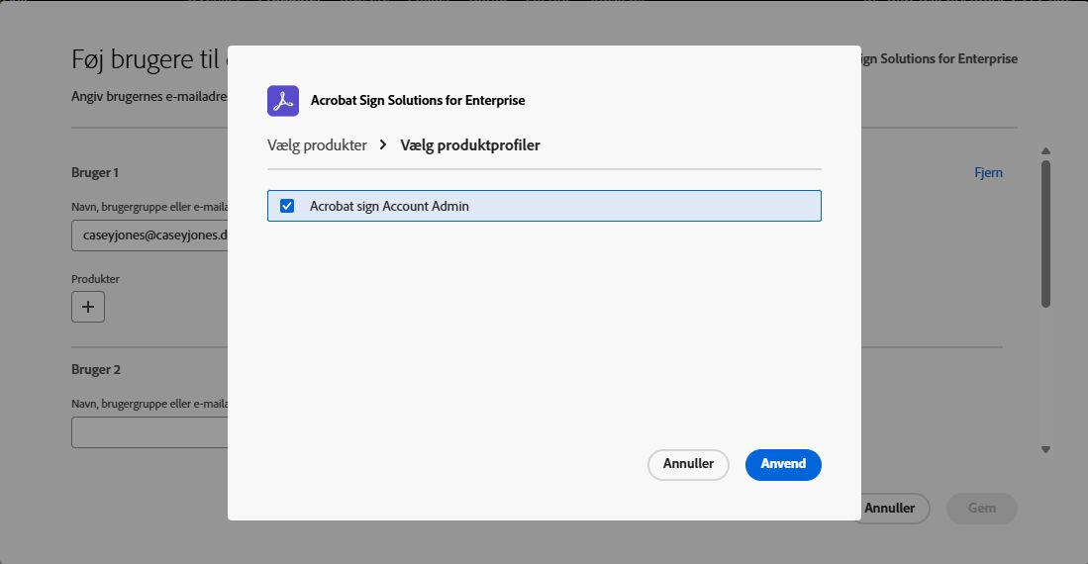Click the empty Bruger 2 input field

point(150,432)
